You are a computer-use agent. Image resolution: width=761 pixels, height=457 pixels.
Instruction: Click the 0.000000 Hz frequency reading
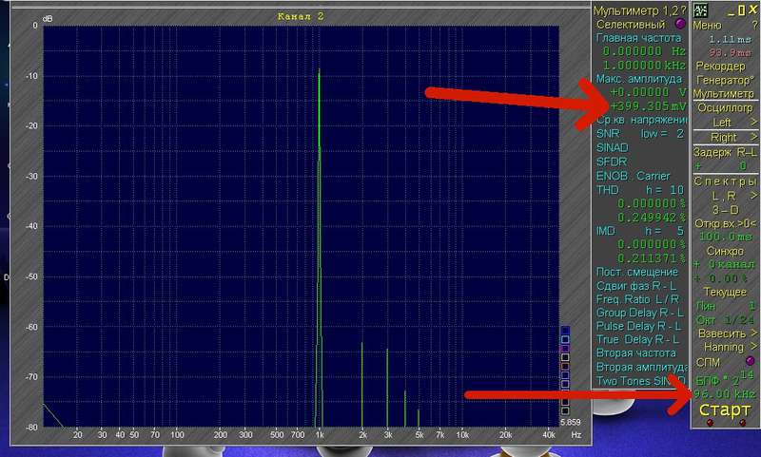pos(644,51)
